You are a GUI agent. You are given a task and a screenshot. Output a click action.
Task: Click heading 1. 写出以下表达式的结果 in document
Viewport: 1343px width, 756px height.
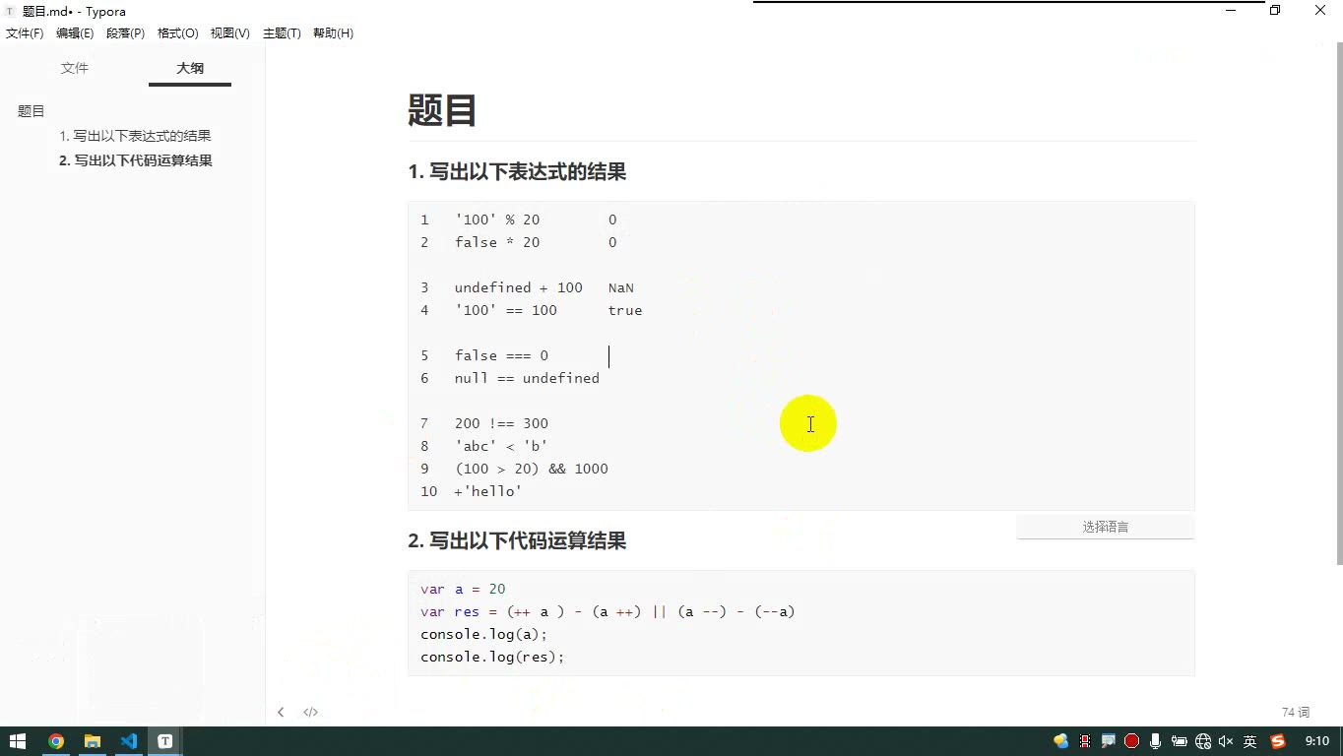point(517,172)
